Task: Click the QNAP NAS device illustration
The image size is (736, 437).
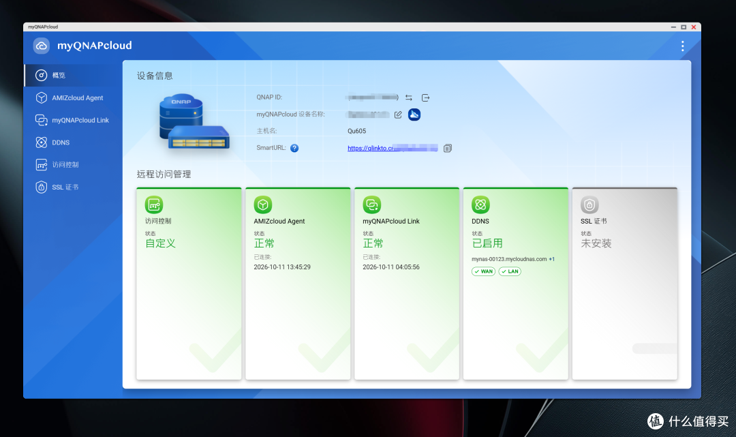Action: pos(194,121)
